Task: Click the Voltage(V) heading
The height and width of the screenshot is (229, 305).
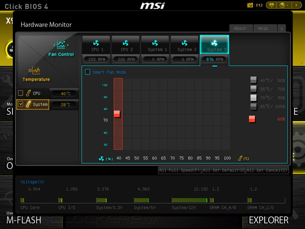Action: 32,182
